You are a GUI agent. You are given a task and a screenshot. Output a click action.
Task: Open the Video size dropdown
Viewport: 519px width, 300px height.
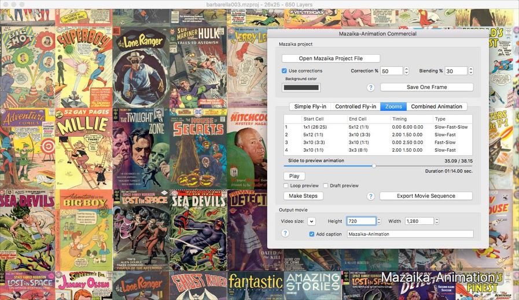(311, 221)
